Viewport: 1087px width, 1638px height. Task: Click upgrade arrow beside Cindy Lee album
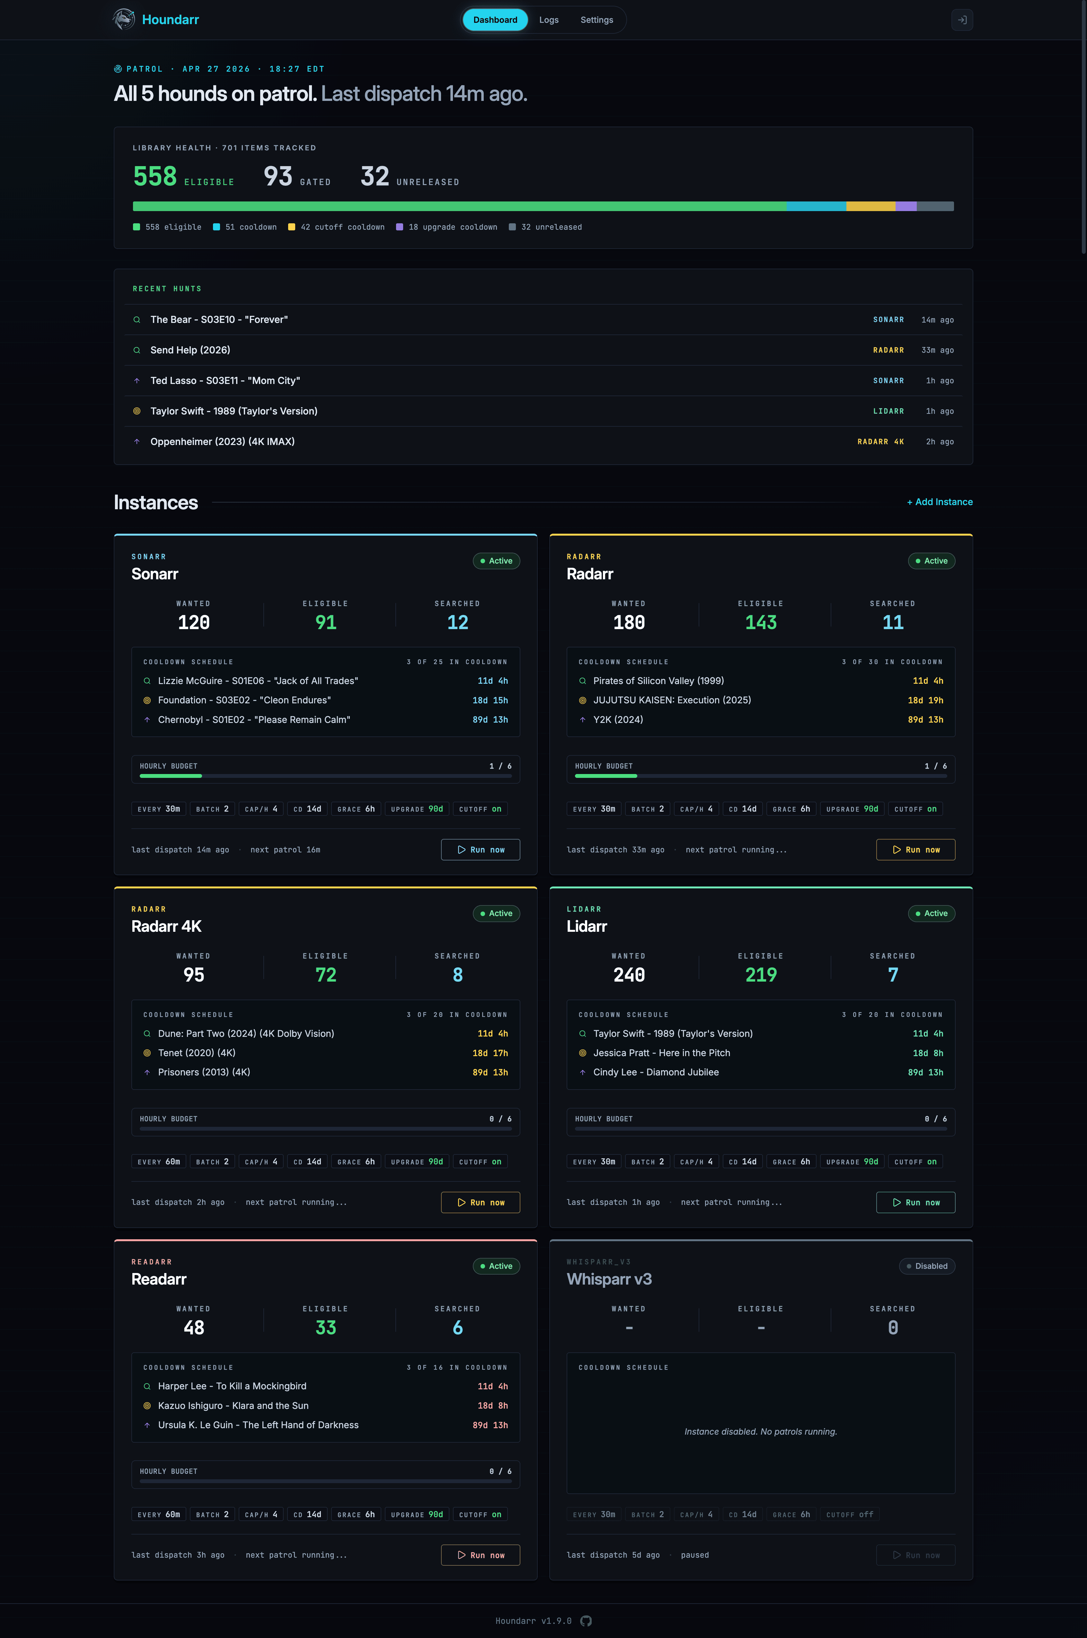[582, 1072]
